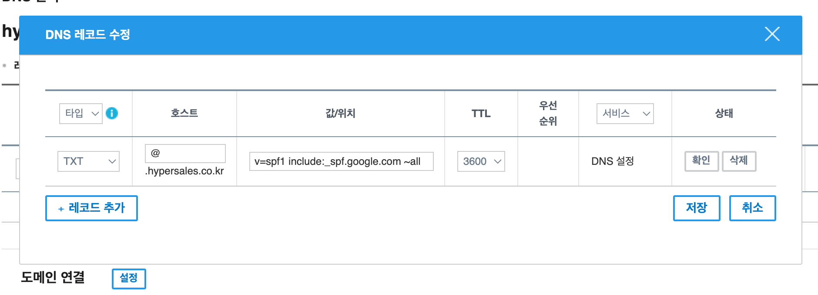
Task: Open the 타입 header dropdown
Action: [81, 113]
